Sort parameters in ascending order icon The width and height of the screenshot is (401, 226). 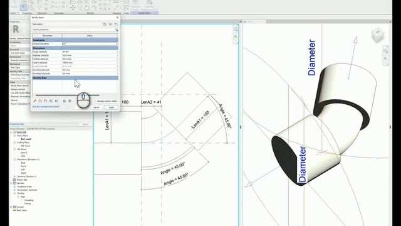coord(65,101)
